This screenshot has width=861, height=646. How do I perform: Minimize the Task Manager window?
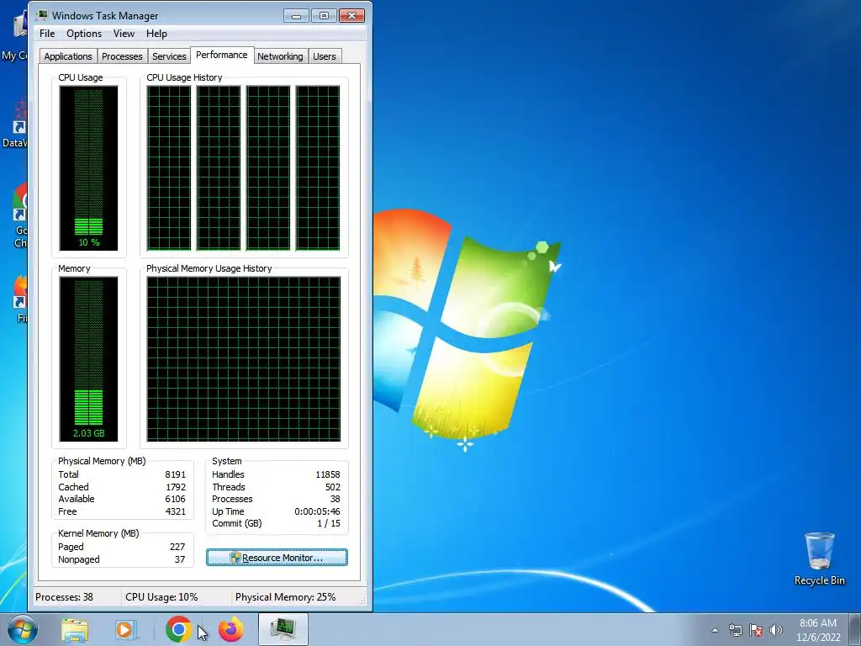[x=297, y=15]
